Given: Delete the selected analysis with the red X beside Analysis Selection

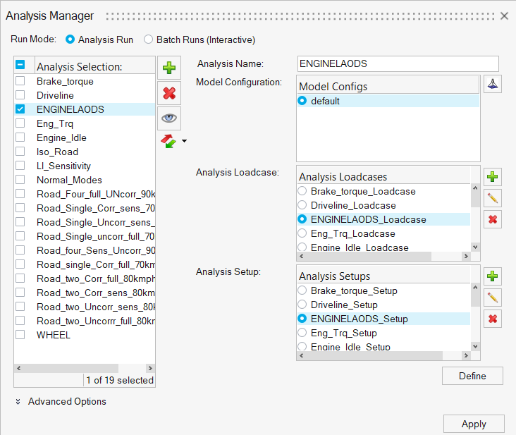Looking at the screenshot, I should [169, 93].
